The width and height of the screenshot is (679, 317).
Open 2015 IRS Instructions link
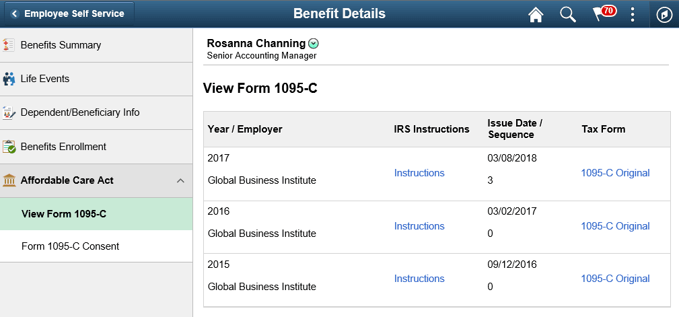(x=419, y=279)
